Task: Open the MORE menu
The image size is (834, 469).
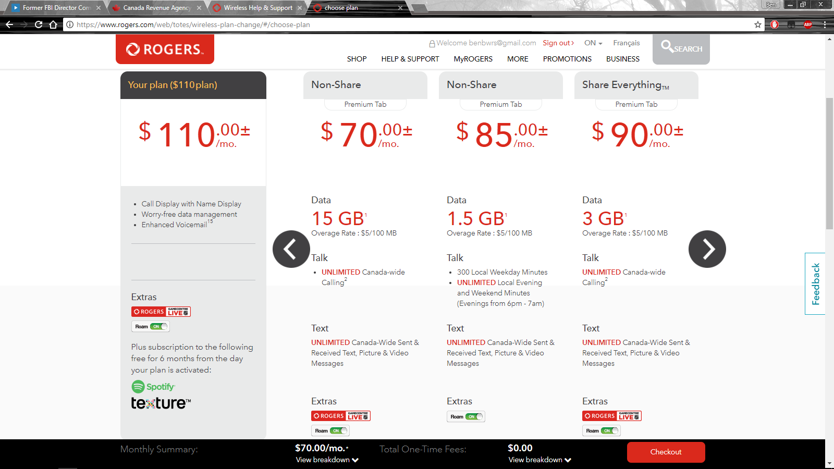Action: pyautogui.click(x=518, y=59)
